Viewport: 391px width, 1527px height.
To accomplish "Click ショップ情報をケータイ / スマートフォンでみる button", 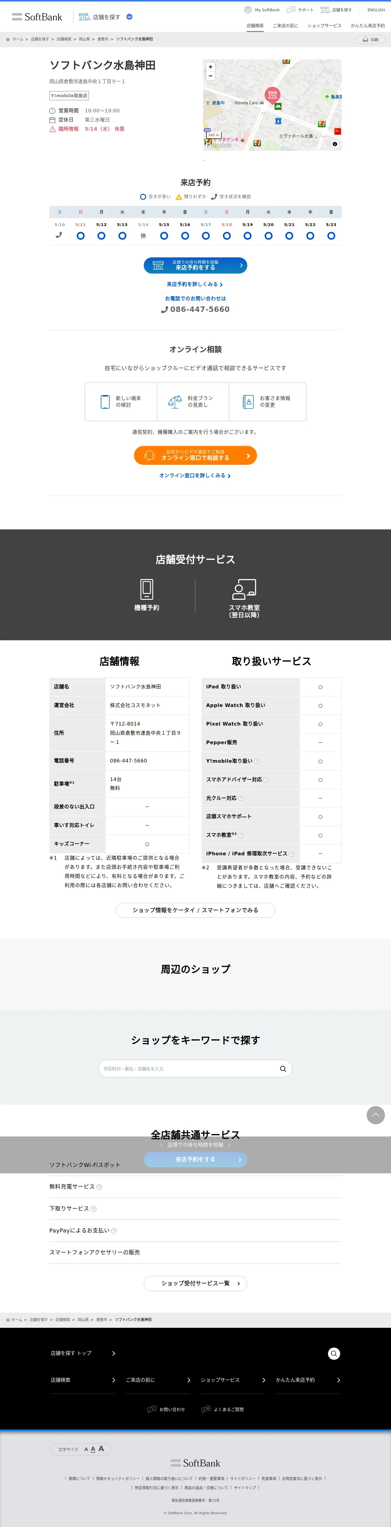I will point(195,910).
